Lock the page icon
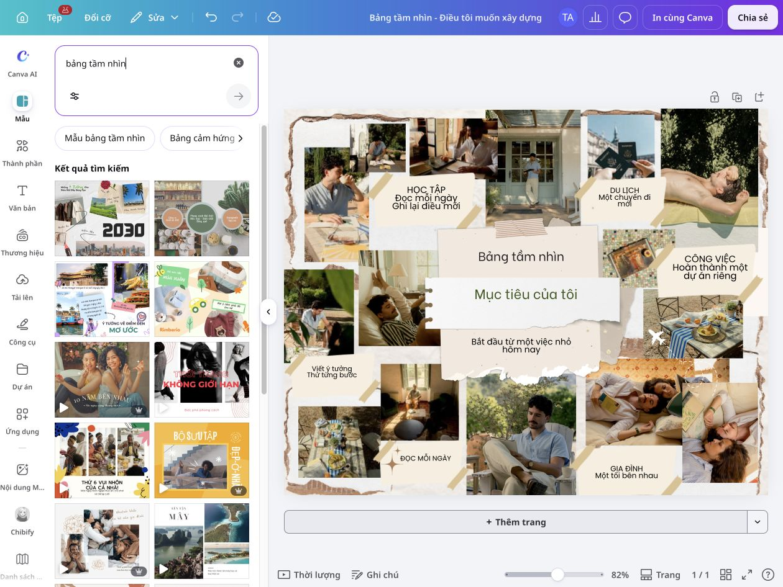 (715, 97)
